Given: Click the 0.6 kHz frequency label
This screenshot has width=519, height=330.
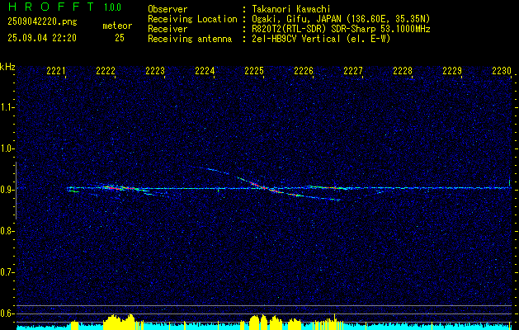Looking at the screenshot, I should (x=7, y=313).
